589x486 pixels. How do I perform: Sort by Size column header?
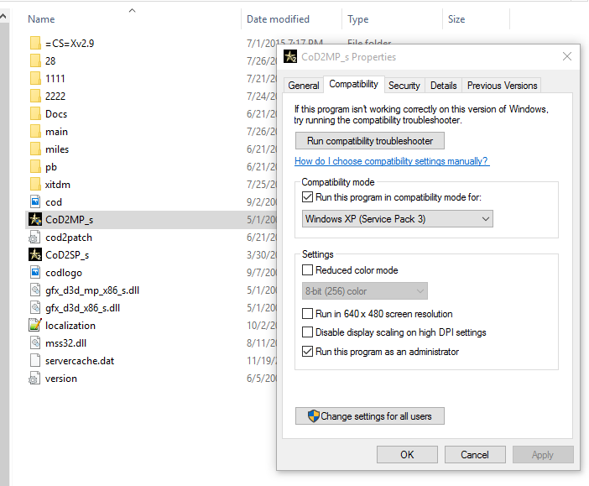[x=456, y=19]
